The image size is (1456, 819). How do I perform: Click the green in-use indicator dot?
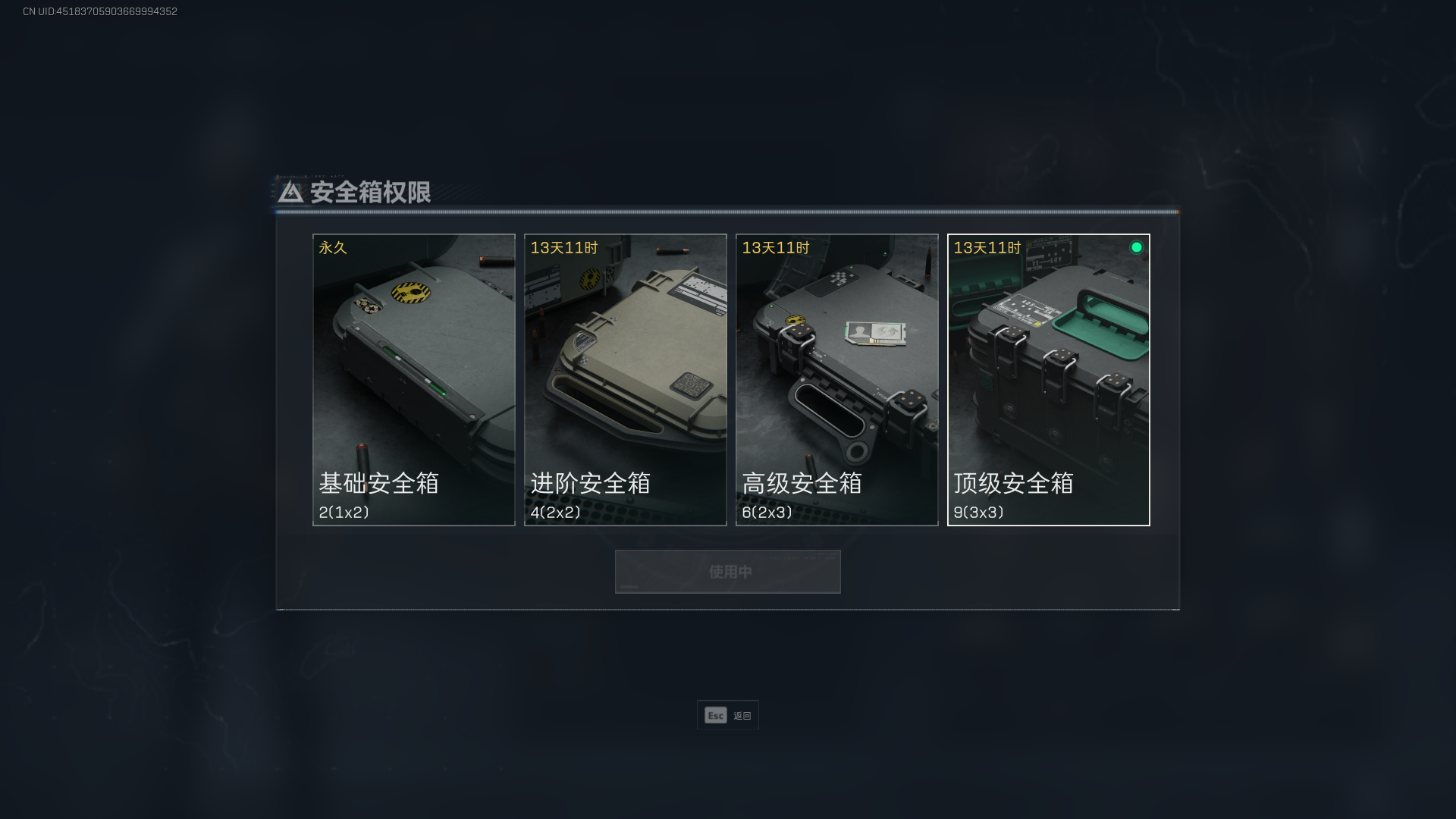point(1136,247)
